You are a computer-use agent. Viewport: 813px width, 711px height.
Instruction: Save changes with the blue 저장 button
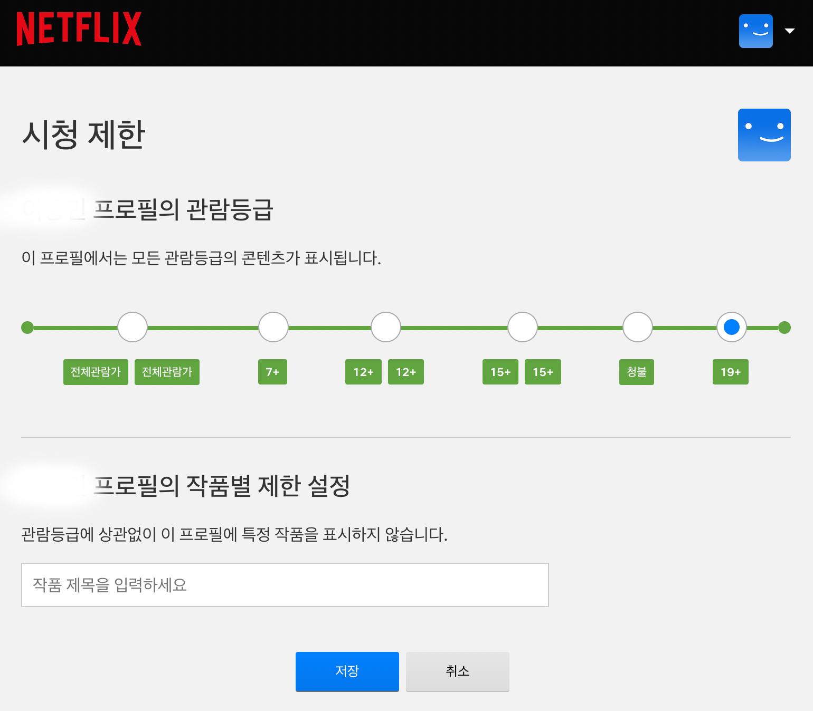pos(347,671)
